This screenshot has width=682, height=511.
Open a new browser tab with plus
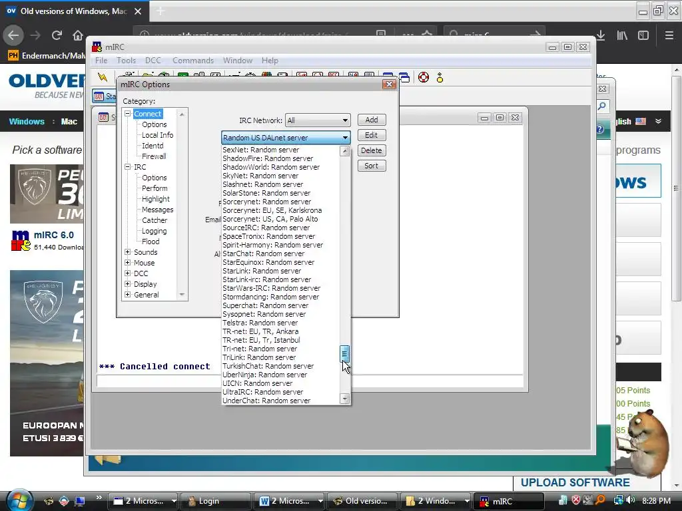160,11
